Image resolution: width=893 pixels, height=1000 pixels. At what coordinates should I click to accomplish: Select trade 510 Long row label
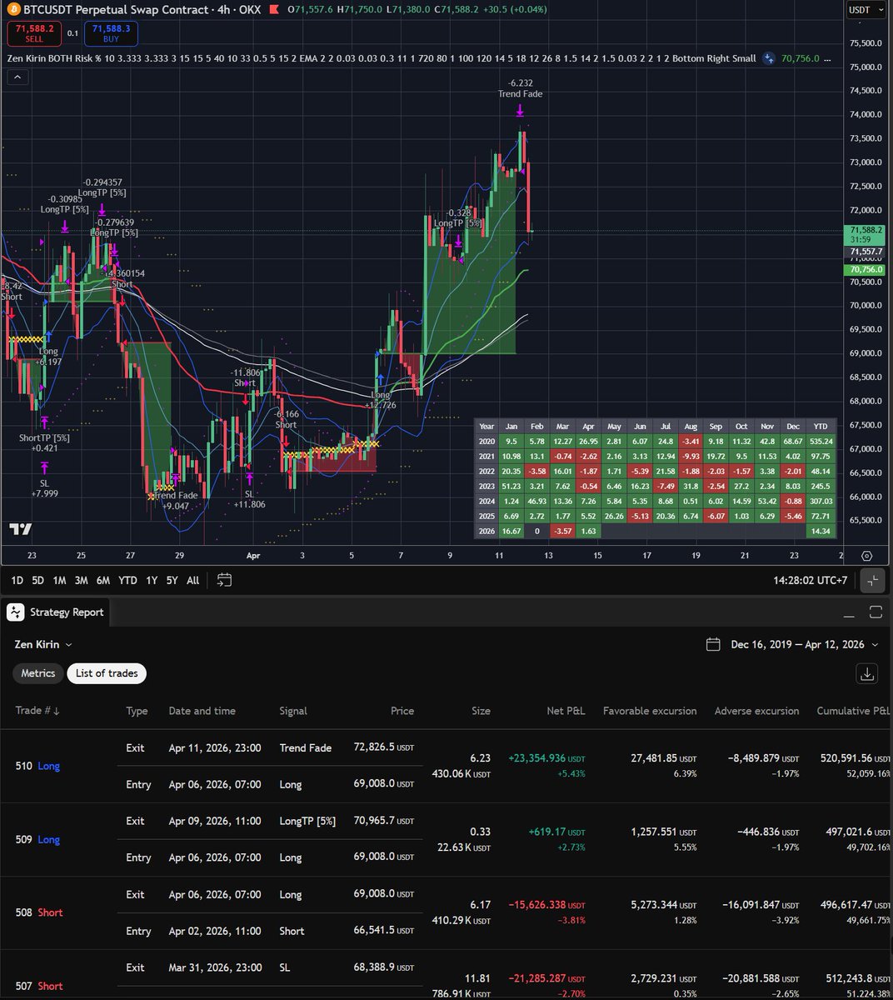[x=37, y=766]
